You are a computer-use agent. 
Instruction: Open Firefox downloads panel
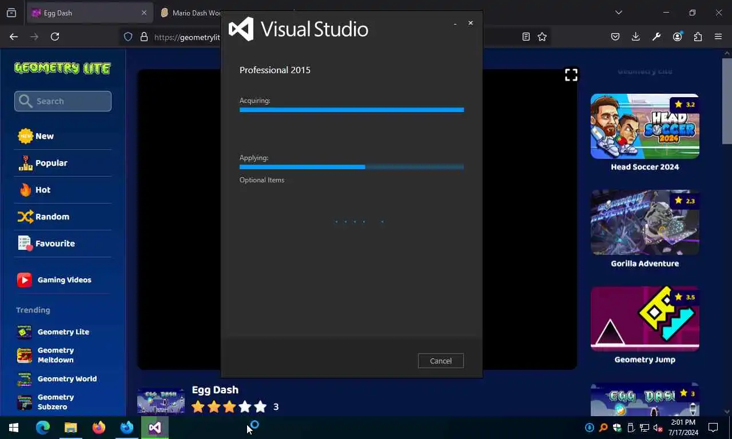(x=636, y=37)
